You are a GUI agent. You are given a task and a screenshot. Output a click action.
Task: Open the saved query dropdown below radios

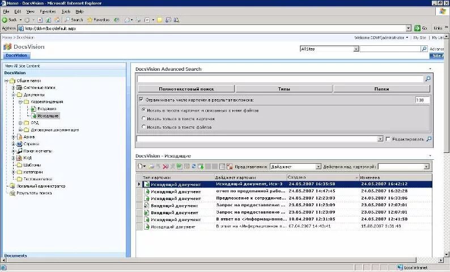coord(380,139)
